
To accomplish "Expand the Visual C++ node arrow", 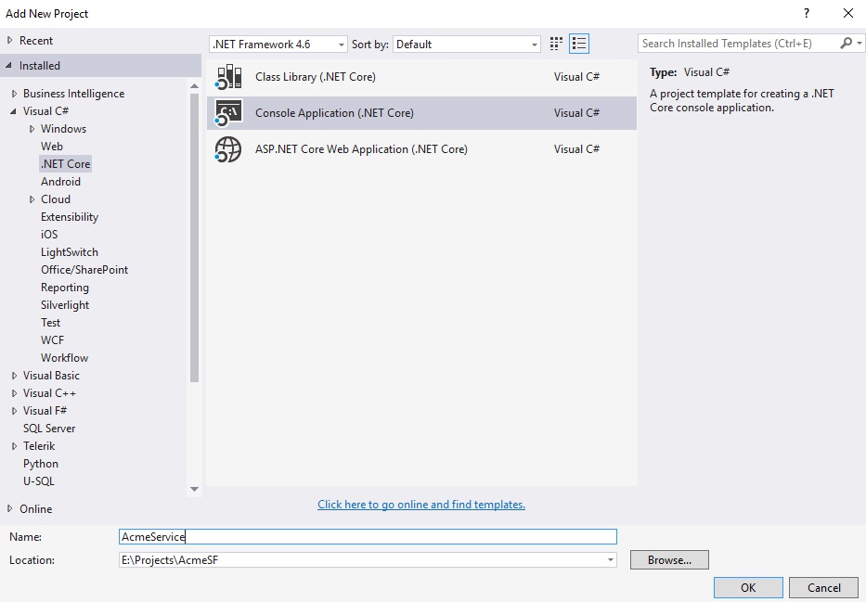I will coord(14,393).
